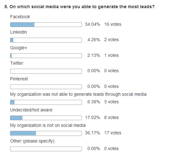Viewport: 192px width, 156px height.
Task: Click the Google+ option label
Action: pos(19,48)
